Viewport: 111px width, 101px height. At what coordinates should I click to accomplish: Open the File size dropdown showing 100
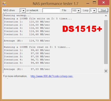coord(76,11)
